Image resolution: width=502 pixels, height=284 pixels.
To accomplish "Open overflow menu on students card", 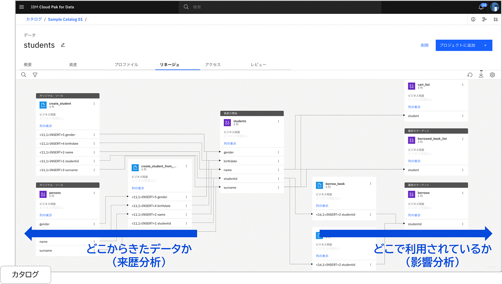I will [278, 121].
